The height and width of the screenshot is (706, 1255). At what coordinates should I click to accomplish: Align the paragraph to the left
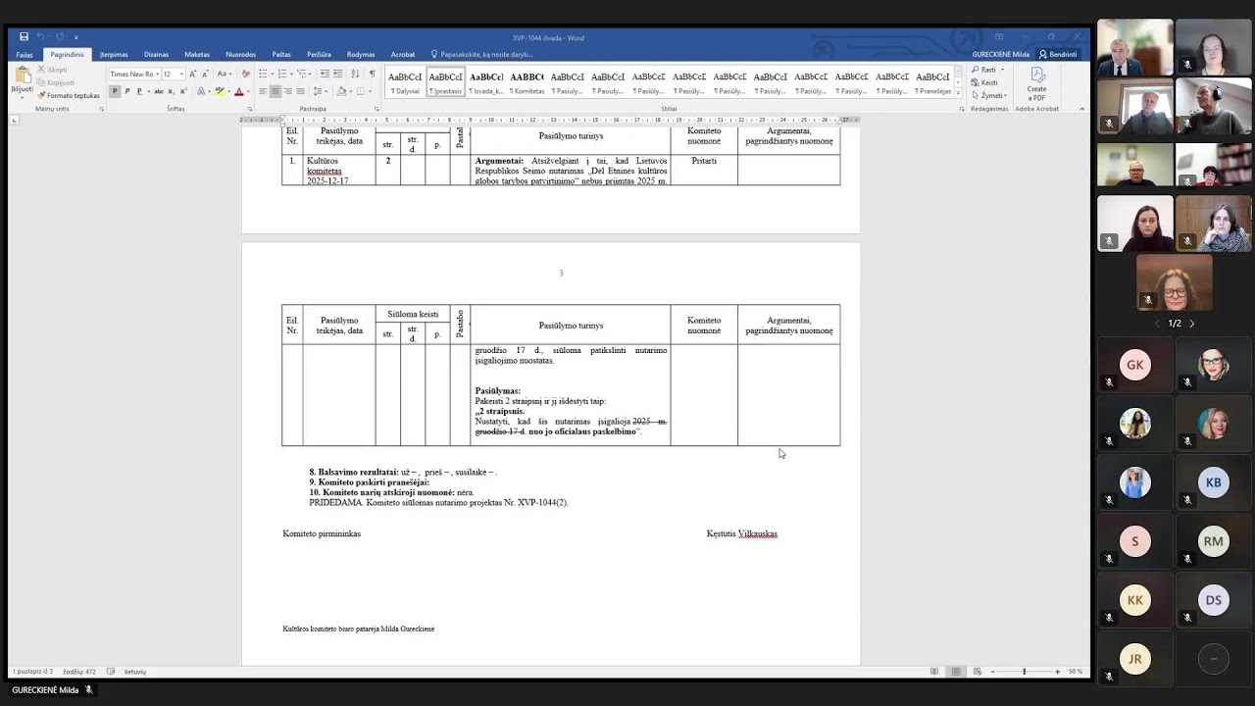click(x=263, y=91)
